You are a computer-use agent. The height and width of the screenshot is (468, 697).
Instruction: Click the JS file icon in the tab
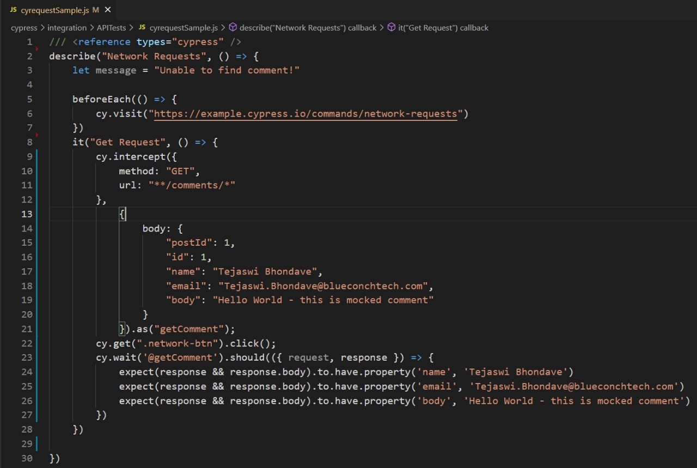coord(13,10)
